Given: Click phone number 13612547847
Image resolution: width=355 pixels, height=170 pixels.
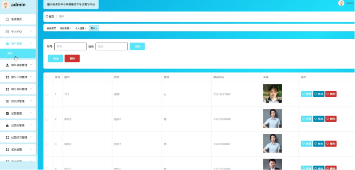Looking at the screenshot, I should pyautogui.click(x=222, y=94).
